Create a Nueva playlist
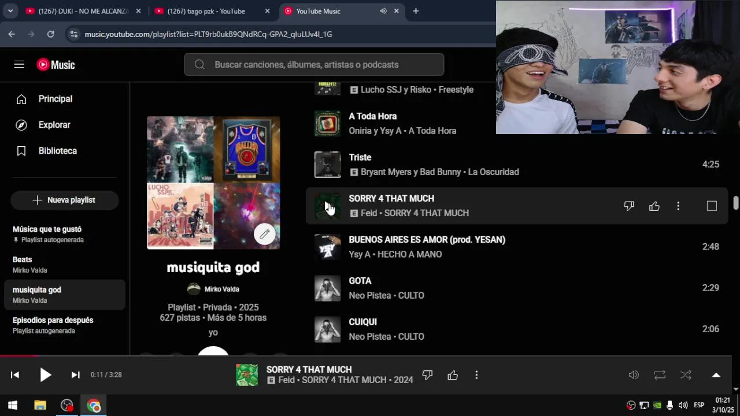 pos(64,200)
